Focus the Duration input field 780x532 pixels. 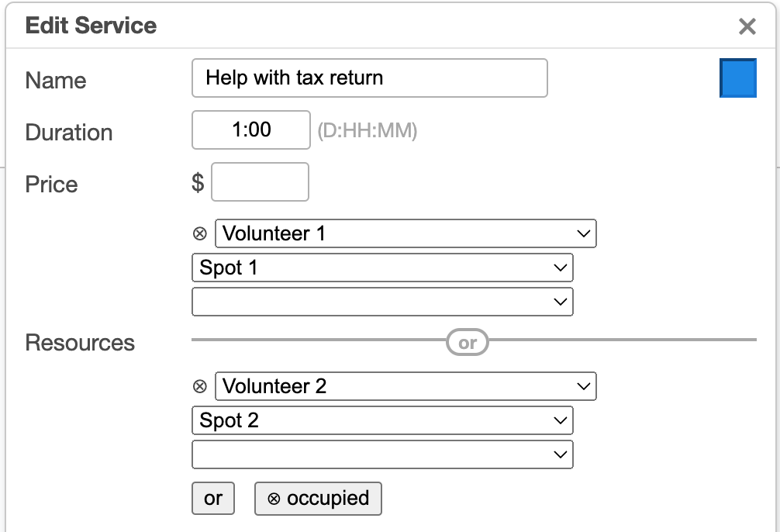(x=251, y=130)
